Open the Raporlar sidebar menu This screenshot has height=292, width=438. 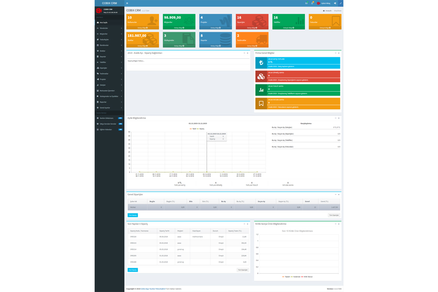pyautogui.click(x=110, y=102)
